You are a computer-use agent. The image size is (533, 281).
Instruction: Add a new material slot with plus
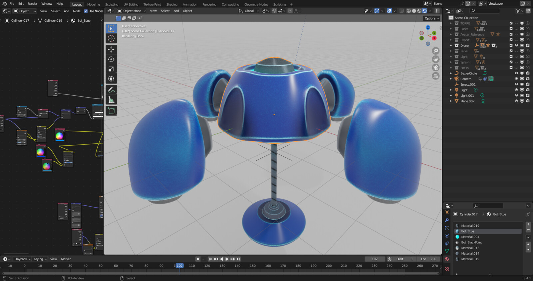(x=528, y=224)
